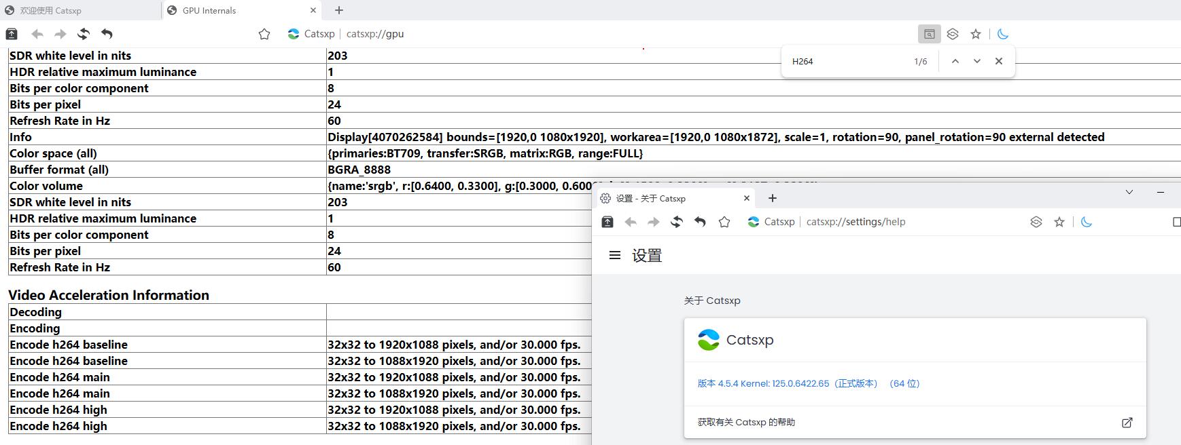
Task: Toggle the moon icon in the settings window
Action: pos(1087,222)
